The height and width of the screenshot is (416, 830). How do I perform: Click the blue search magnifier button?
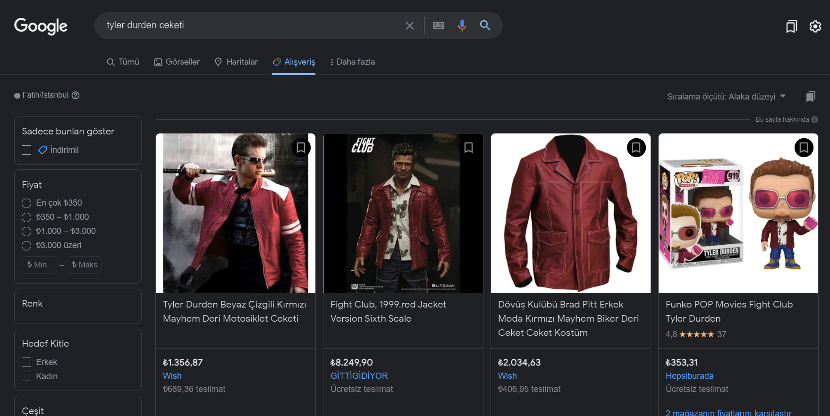click(485, 25)
